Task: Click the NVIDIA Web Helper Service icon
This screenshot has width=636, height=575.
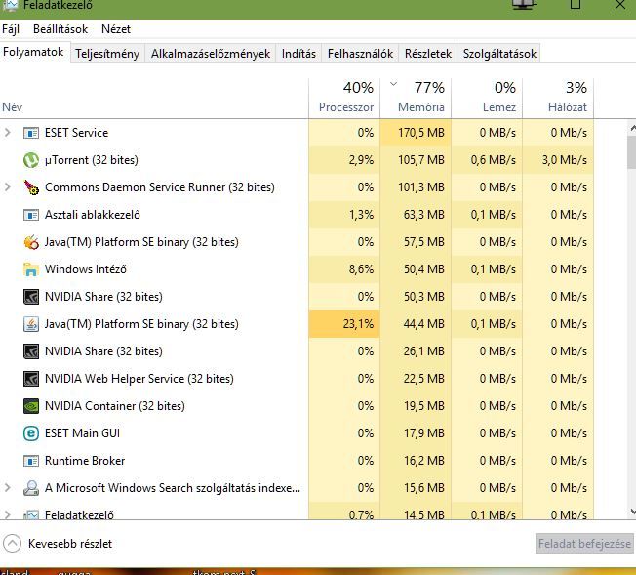Action: click(31, 379)
